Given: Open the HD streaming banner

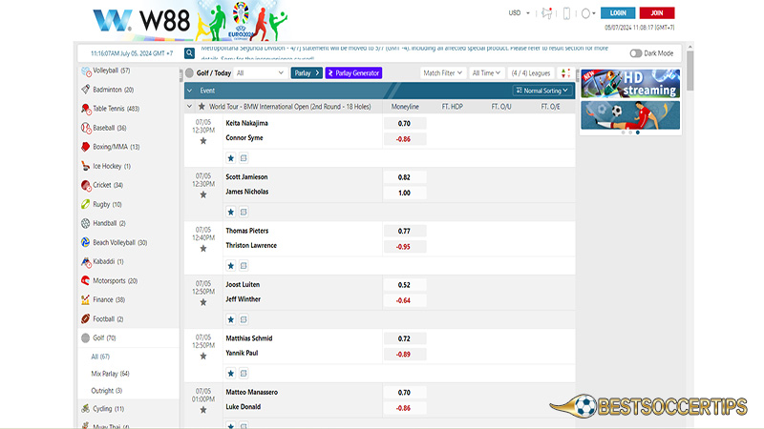Looking at the screenshot, I should [x=630, y=84].
